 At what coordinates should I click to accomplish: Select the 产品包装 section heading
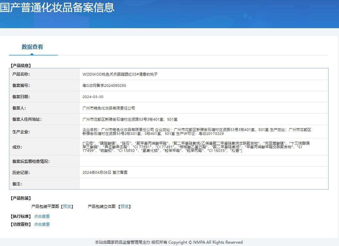point(21,198)
